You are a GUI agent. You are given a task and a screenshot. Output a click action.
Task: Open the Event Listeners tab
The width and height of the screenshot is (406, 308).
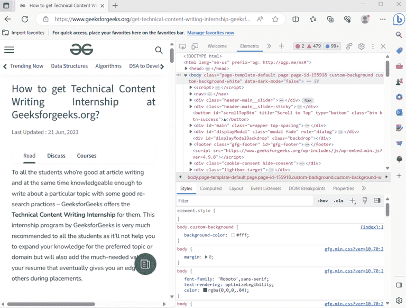coord(266,188)
